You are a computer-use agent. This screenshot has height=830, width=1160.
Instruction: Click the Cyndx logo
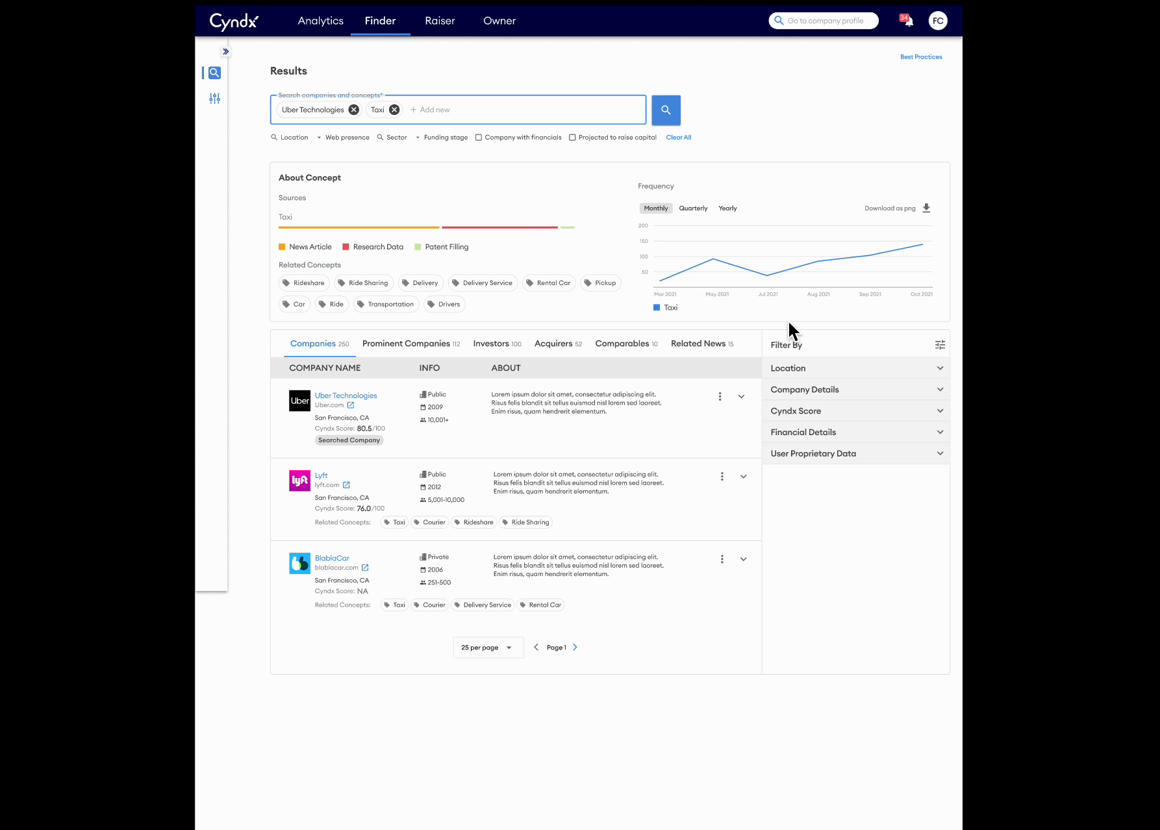pyautogui.click(x=234, y=21)
